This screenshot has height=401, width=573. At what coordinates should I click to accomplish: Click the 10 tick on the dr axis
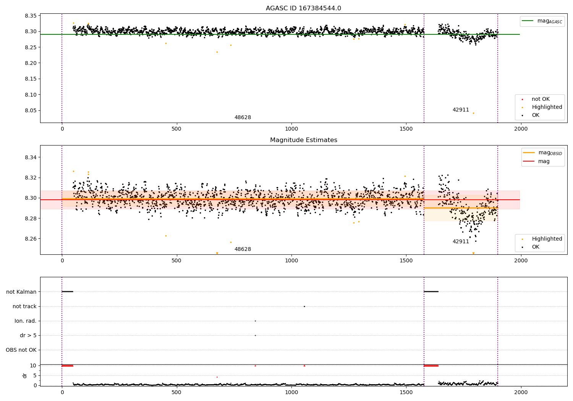click(33, 365)
